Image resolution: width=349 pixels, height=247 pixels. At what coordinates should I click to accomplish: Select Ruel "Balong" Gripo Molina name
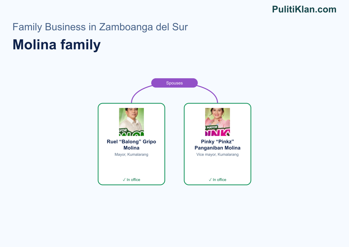coord(131,145)
